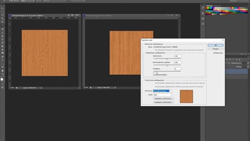Select the Healing Brush tool
Screen dimensions: 250x141
click(x=2, y=29)
